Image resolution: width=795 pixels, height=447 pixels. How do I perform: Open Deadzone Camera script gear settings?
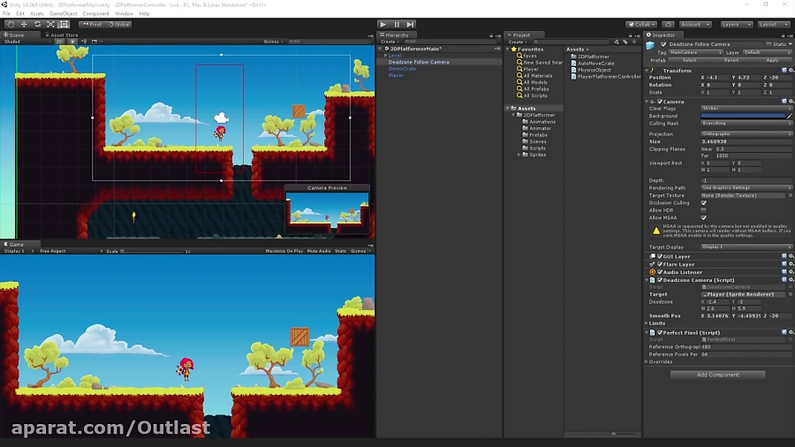coord(791,280)
